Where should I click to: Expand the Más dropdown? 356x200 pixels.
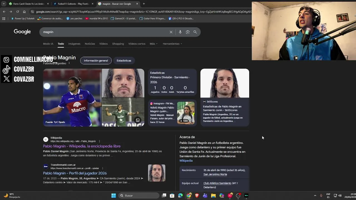(154, 44)
